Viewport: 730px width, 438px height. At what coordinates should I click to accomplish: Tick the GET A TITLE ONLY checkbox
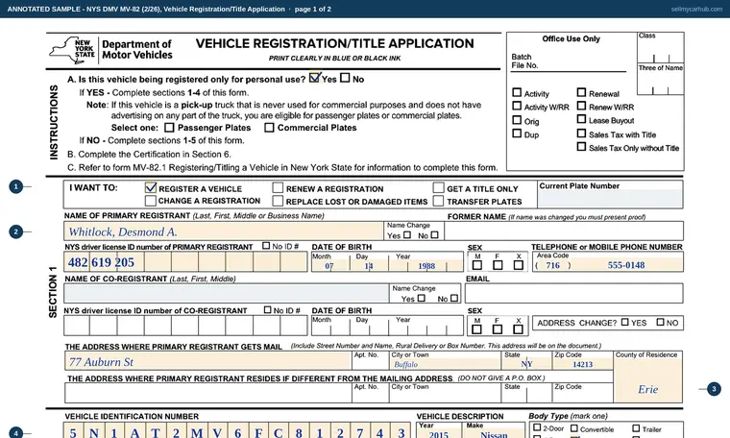pos(438,187)
